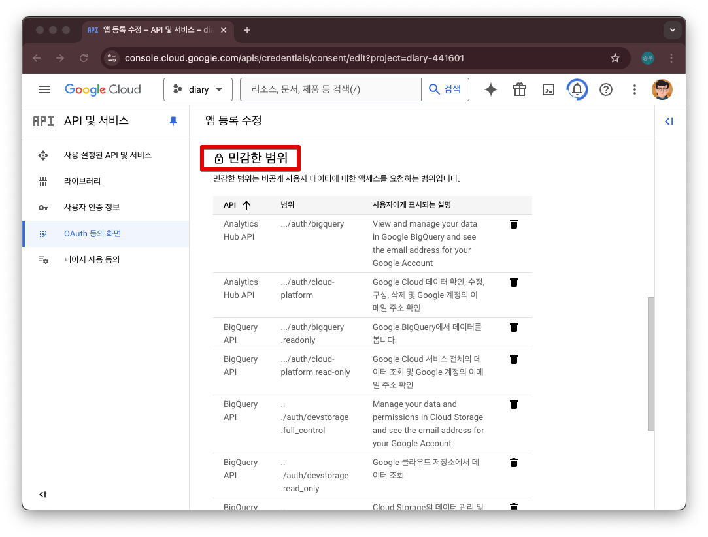Open the Chrome profile icon
Image resolution: width=708 pixels, height=537 pixels.
tap(647, 58)
